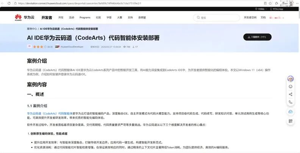Click the first difficulty star
This screenshot has height=153, width=300.
tap(34, 47)
